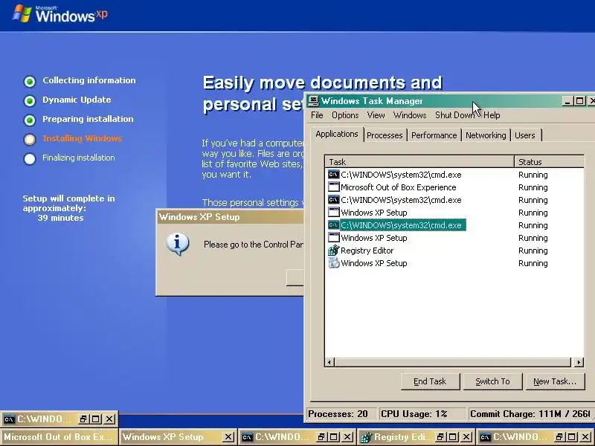Open the Help menu
The width and height of the screenshot is (595, 446).
click(x=492, y=115)
